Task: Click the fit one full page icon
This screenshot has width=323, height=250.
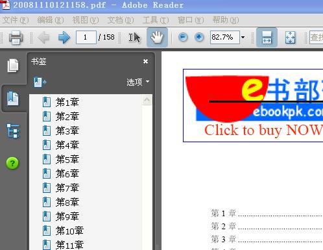Action: point(290,38)
